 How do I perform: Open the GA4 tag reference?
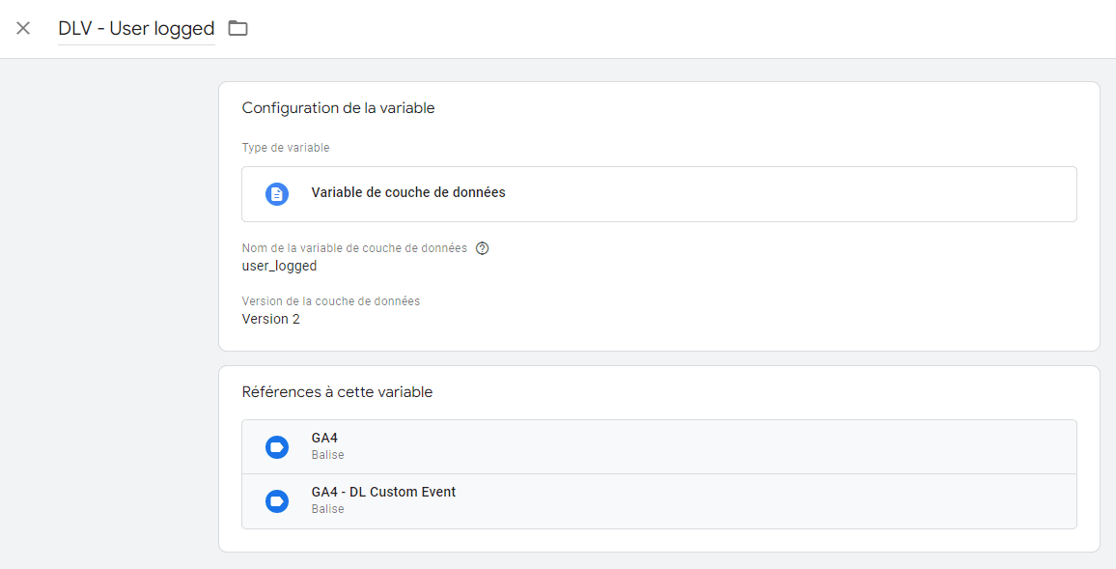(659, 446)
